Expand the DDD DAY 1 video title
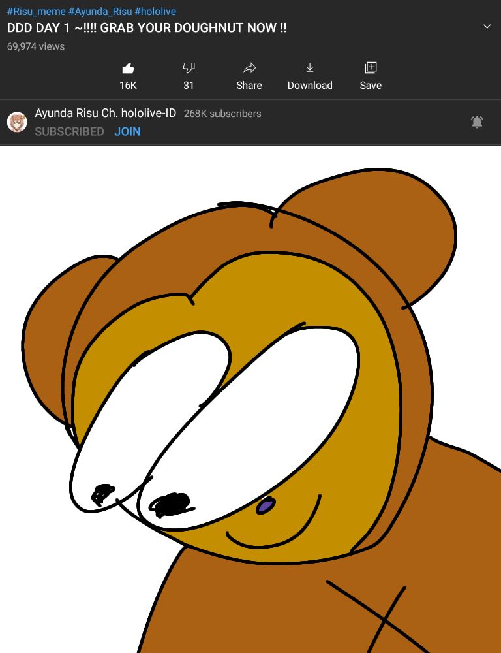This screenshot has width=501, height=653. pyautogui.click(x=147, y=28)
